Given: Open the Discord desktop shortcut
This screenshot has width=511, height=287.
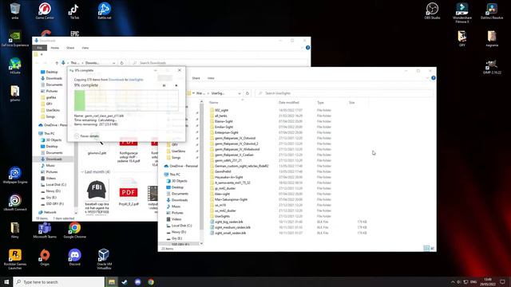Looking at the screenshot, I should (74, 258).
